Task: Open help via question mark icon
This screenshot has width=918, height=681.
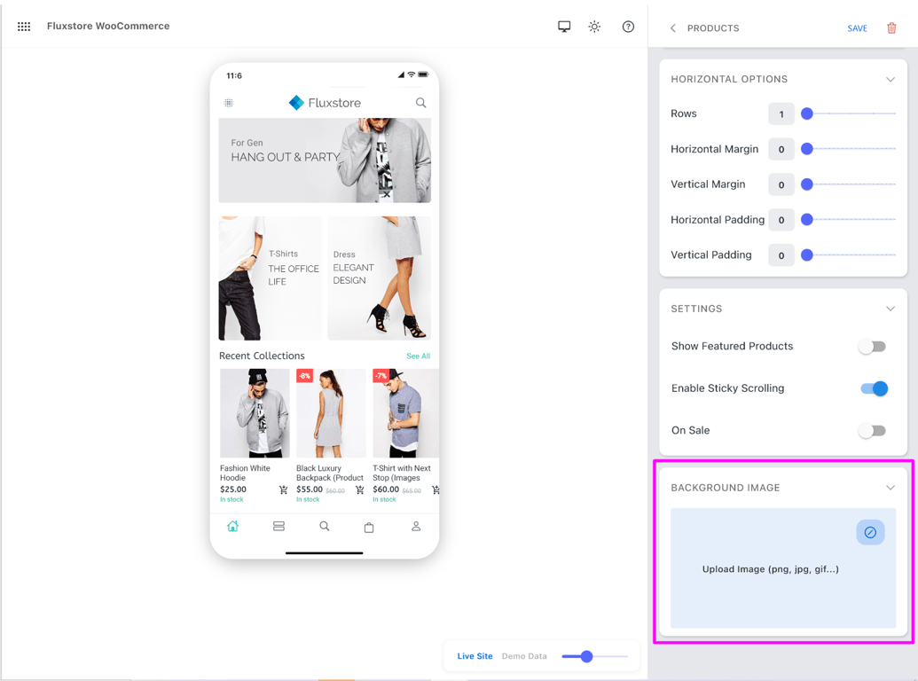Action: (628, 27)
